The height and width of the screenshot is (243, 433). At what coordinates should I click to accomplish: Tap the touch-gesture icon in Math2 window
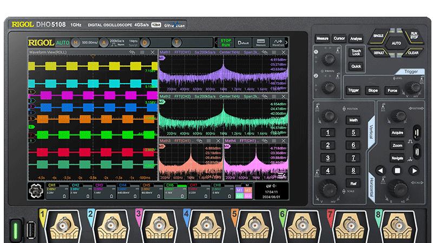point(265,97)
